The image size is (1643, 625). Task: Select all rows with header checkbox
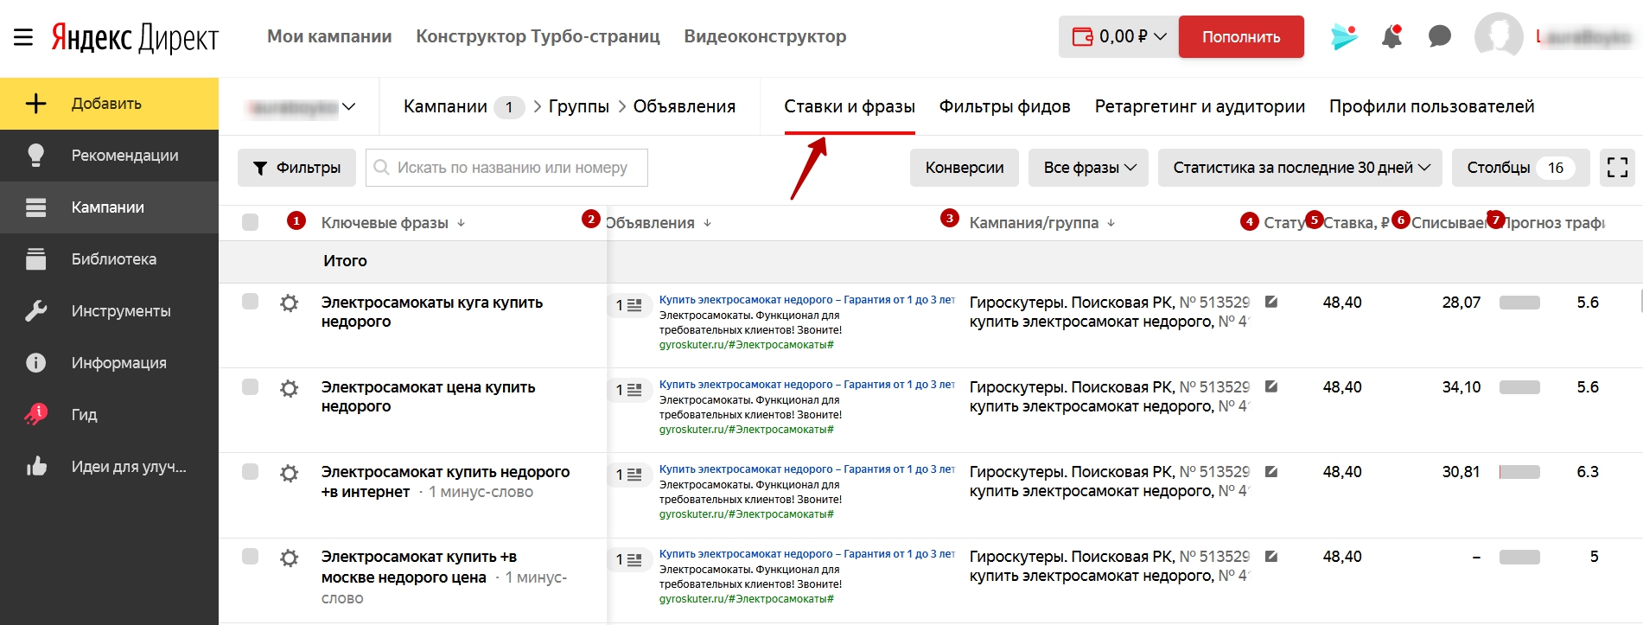click(251, 222)
